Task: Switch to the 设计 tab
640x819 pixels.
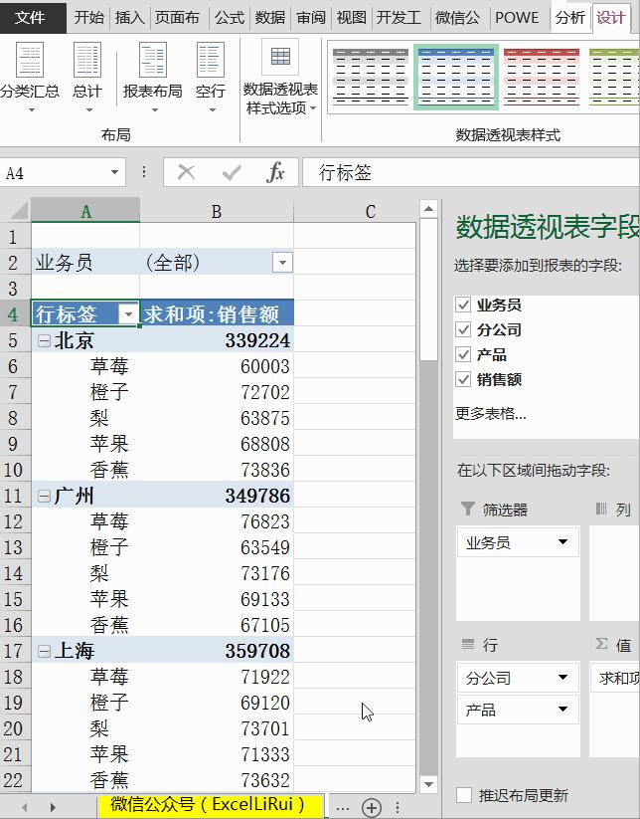Action: tap(611, 17)
